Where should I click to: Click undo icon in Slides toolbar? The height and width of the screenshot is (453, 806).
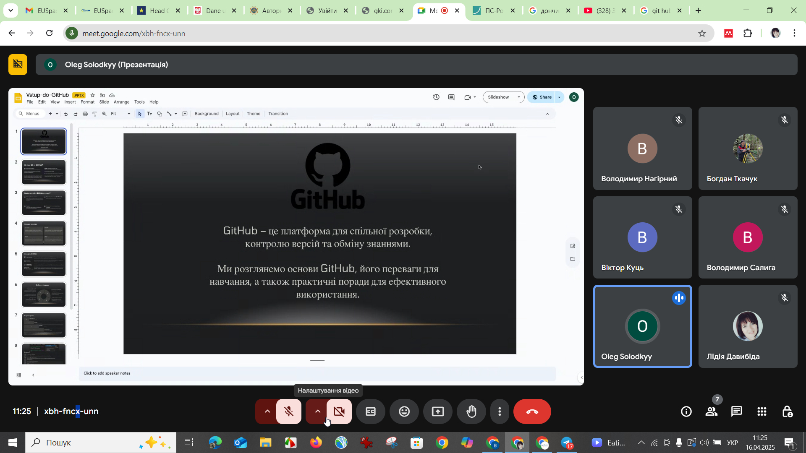(66, 114)
